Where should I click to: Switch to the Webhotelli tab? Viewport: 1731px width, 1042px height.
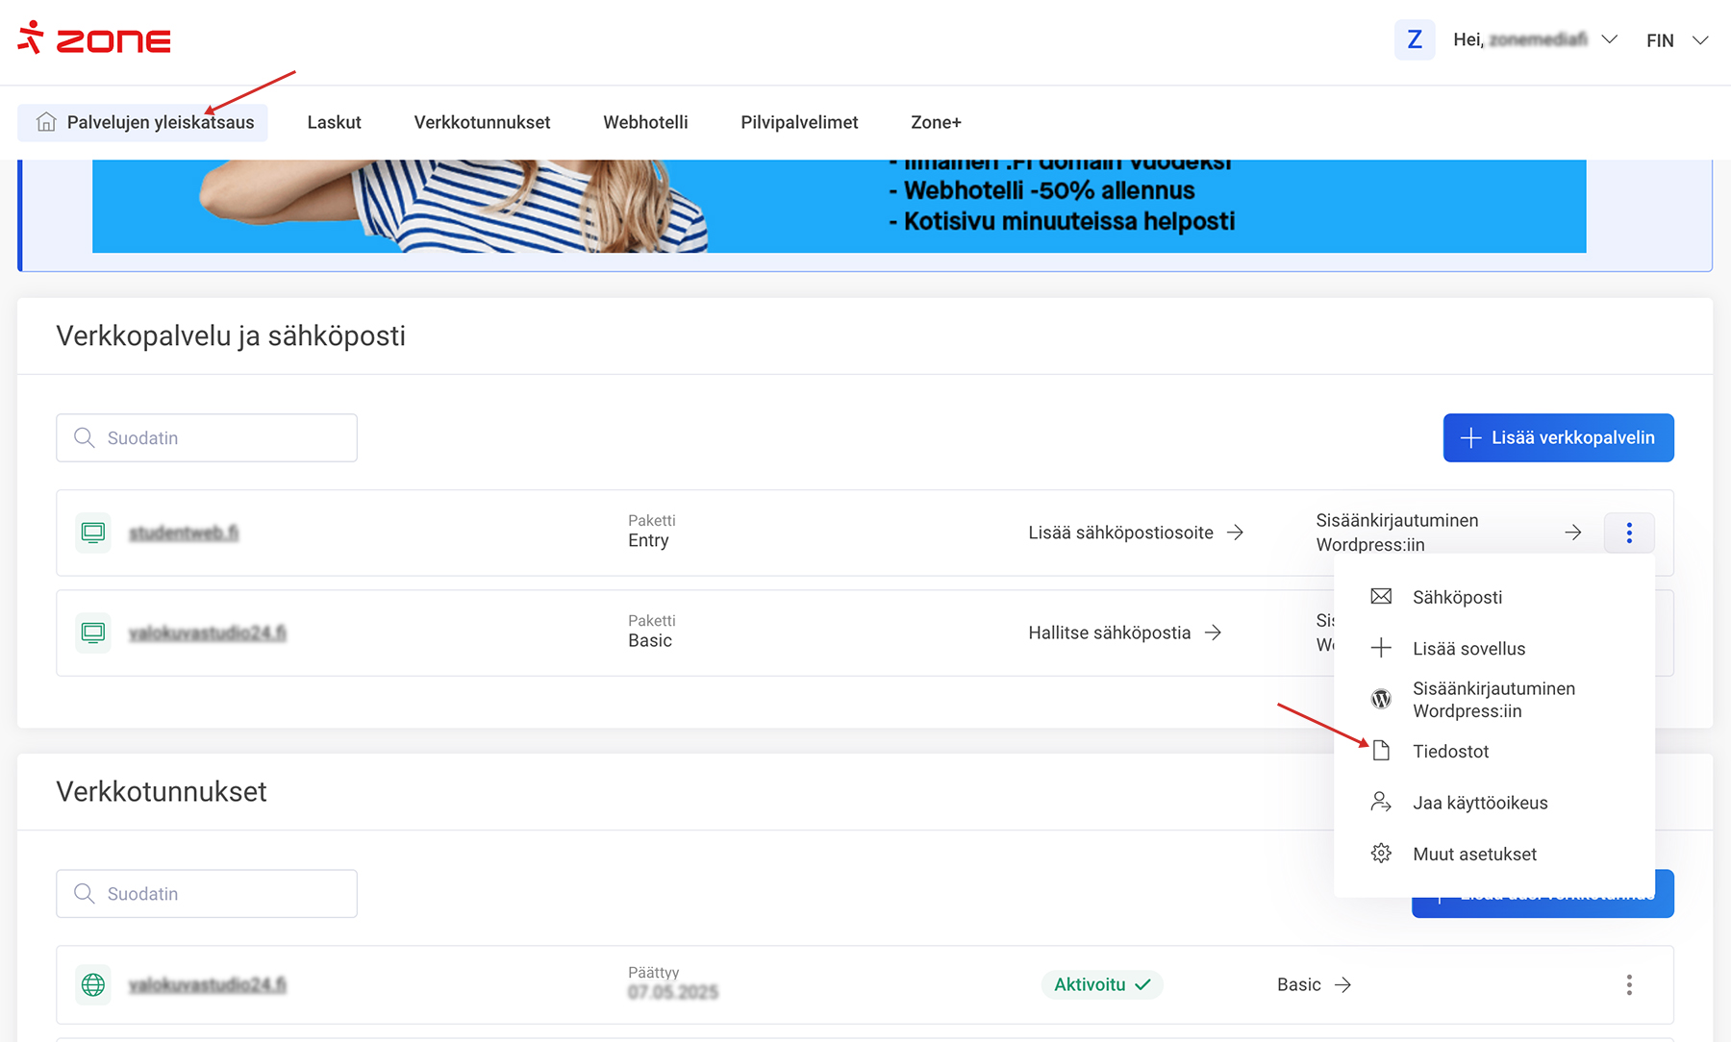[645, 122]
